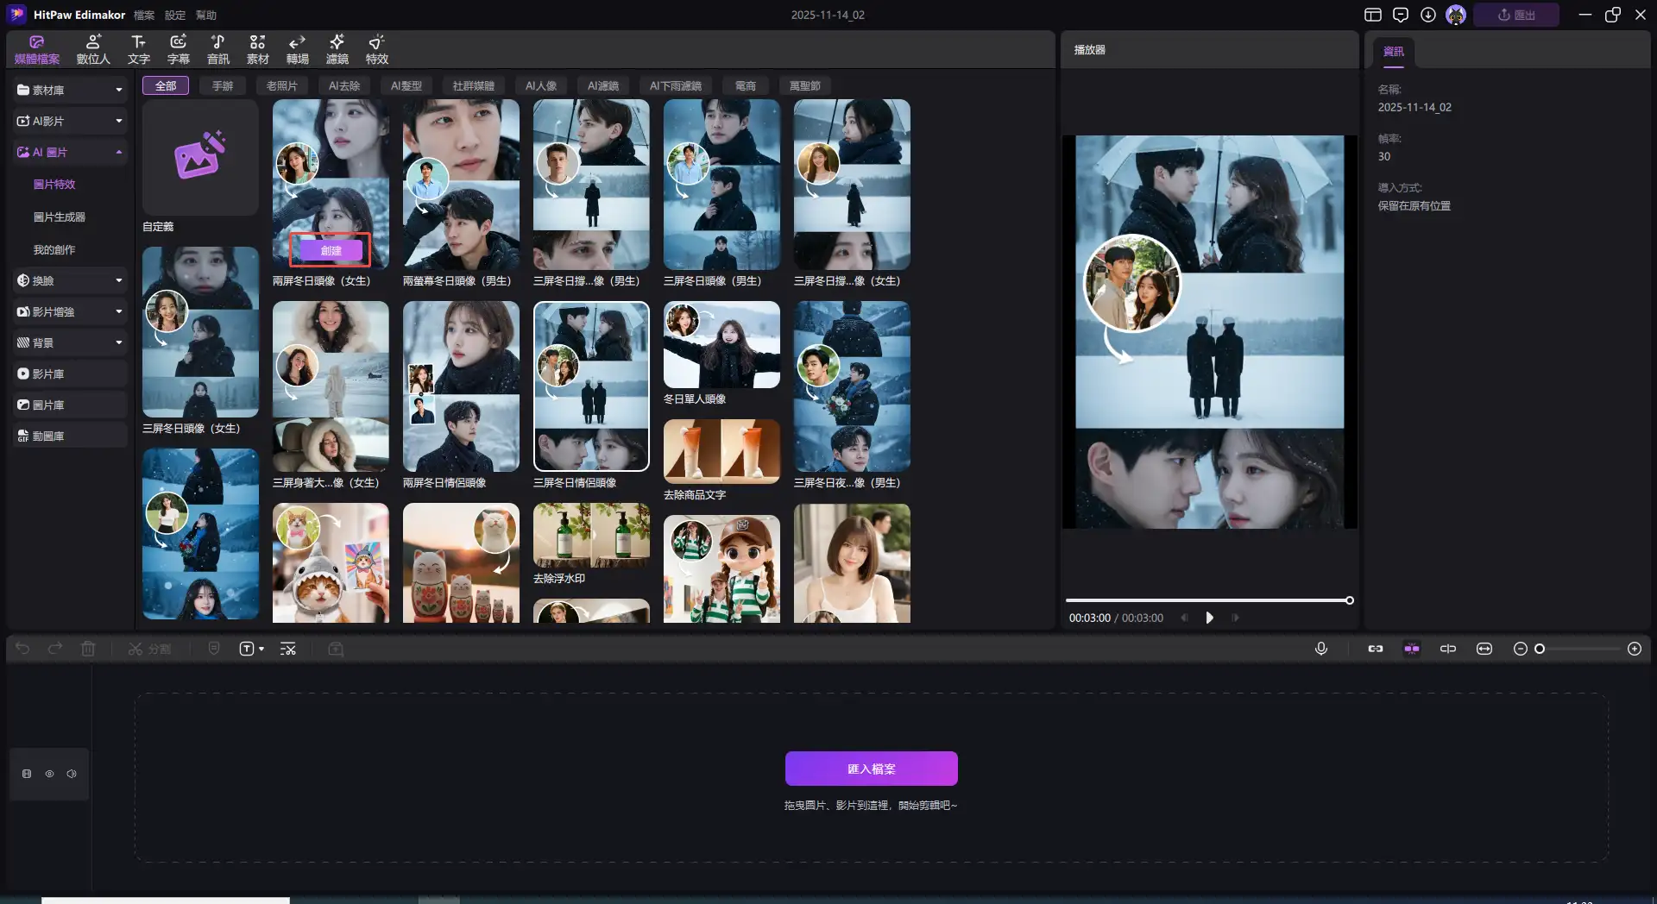Open the 濾鏡 filters panel
This screenshot has width=1657, height=904.
(337, 49)
